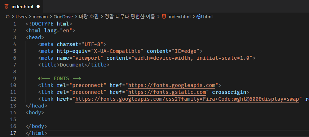Click line number 9 in gutter
Viewport: 309px width, 137px height.
coord(14,79)
